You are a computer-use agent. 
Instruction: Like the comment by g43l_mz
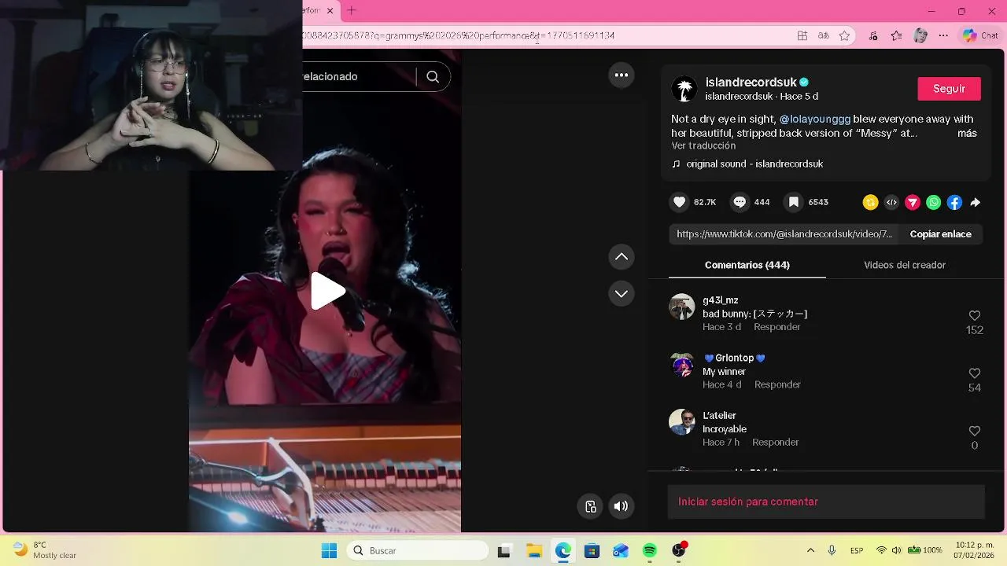click(x=975, y=315)
